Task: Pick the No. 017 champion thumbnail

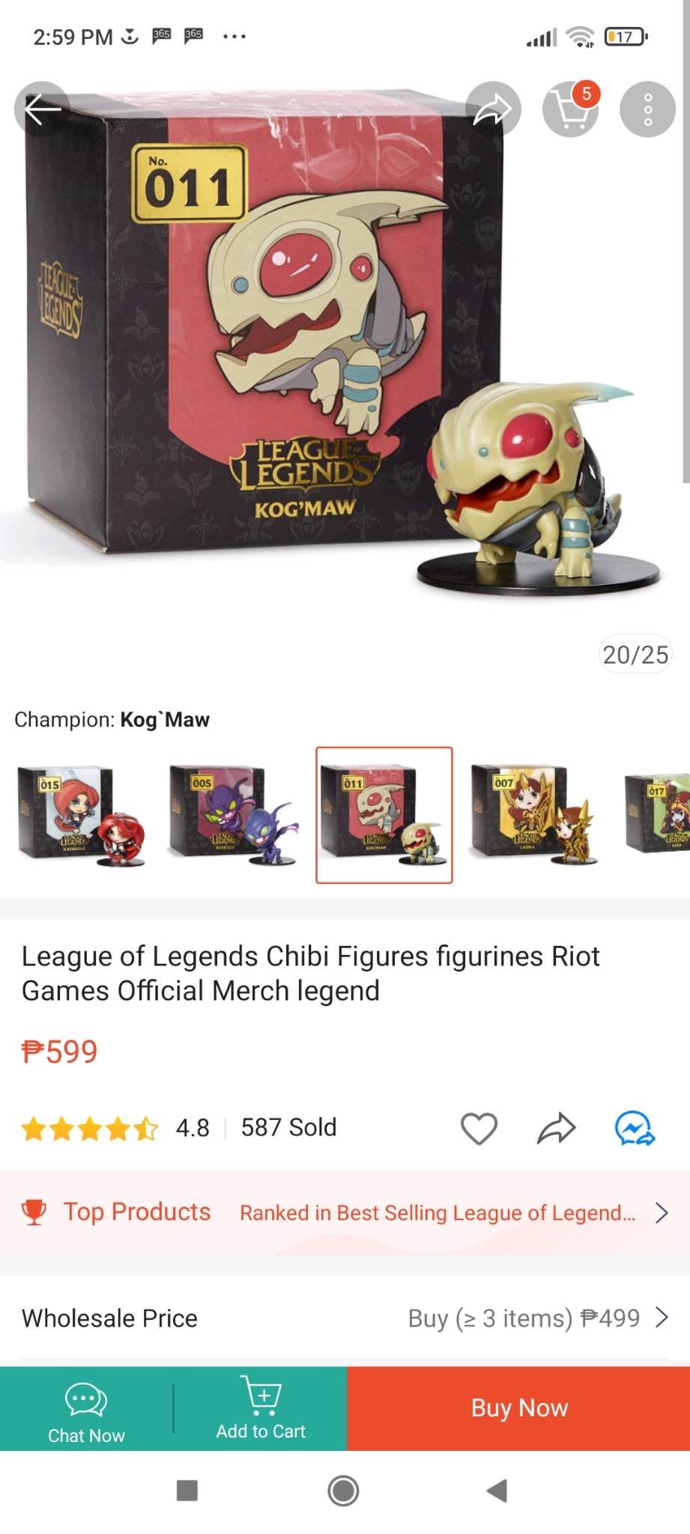Action: (657, 815)
